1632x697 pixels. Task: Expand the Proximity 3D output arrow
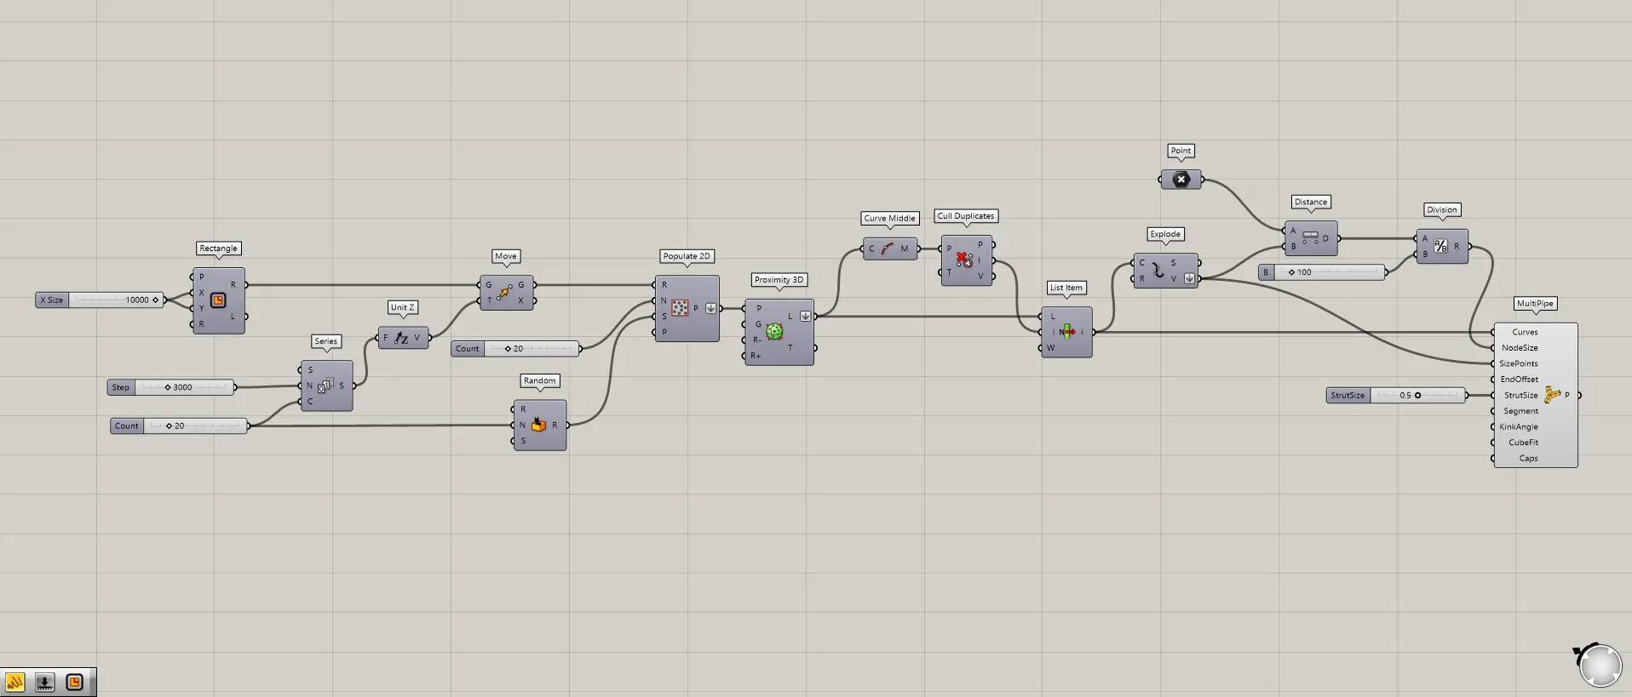805,316
